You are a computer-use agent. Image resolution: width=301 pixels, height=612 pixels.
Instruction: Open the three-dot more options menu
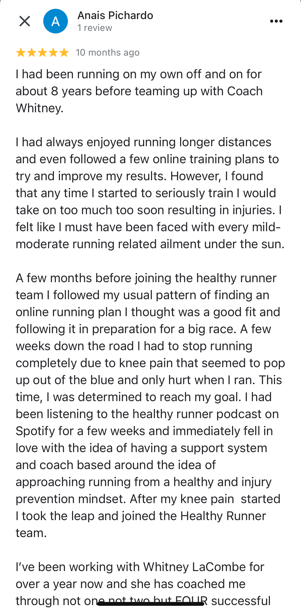[276, 21]
